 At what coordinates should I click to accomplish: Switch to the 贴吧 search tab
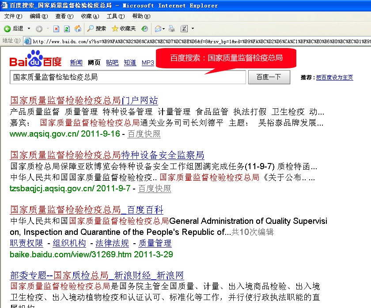click(x=112, y=63)
